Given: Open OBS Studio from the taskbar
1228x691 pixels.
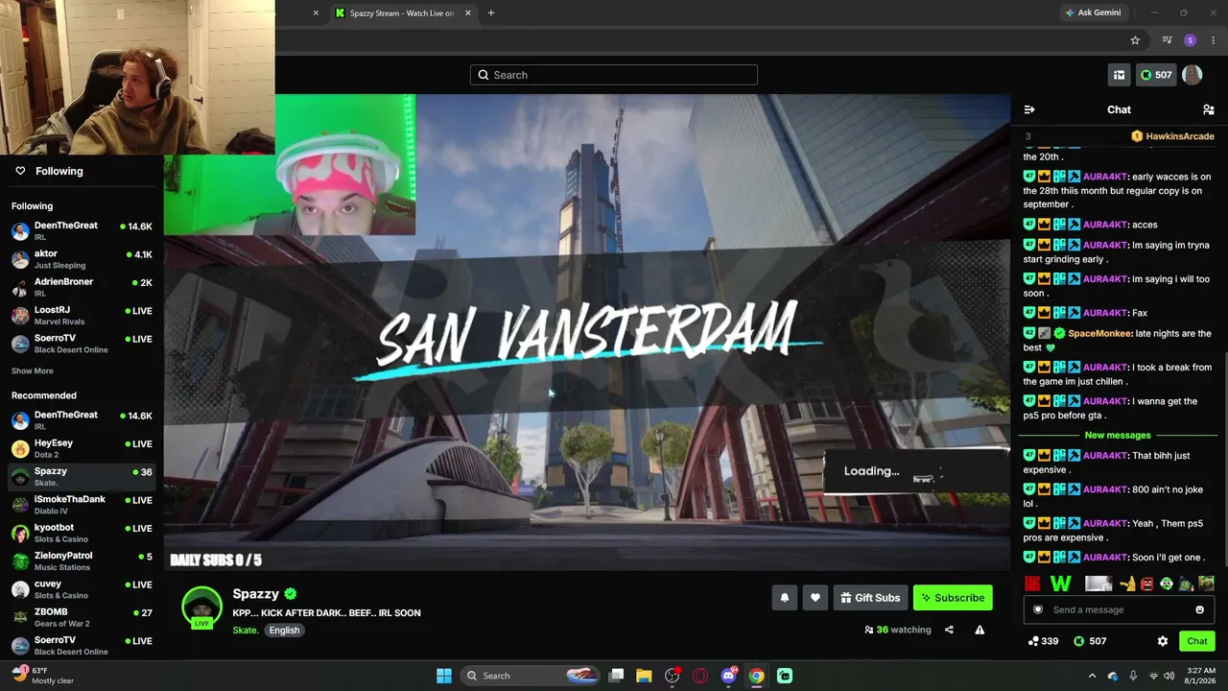Looking at the screenshot, I should tap(672, 676).
